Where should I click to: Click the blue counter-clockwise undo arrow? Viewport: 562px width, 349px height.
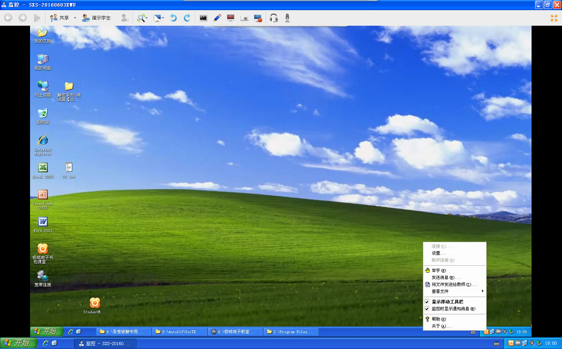[174, 18]
